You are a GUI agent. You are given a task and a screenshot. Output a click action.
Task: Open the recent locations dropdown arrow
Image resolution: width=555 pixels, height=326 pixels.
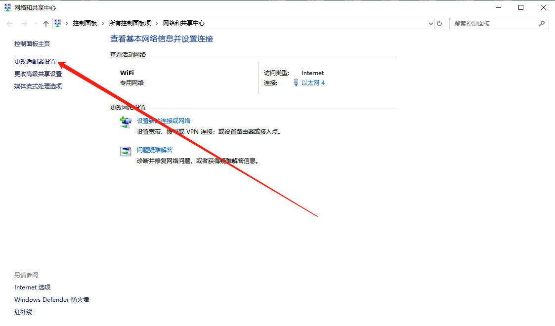(36, 24)
